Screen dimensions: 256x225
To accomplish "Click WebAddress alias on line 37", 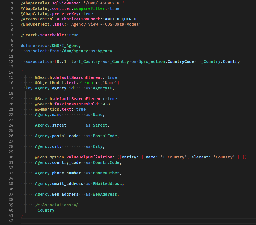I will (x=105, y=194).
